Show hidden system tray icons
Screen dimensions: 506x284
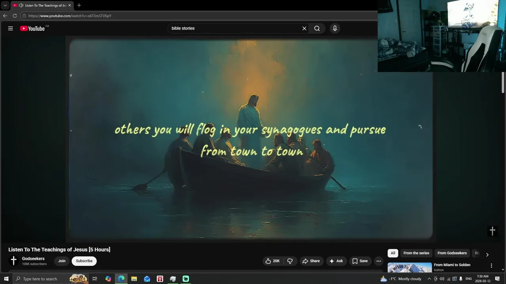429,279
